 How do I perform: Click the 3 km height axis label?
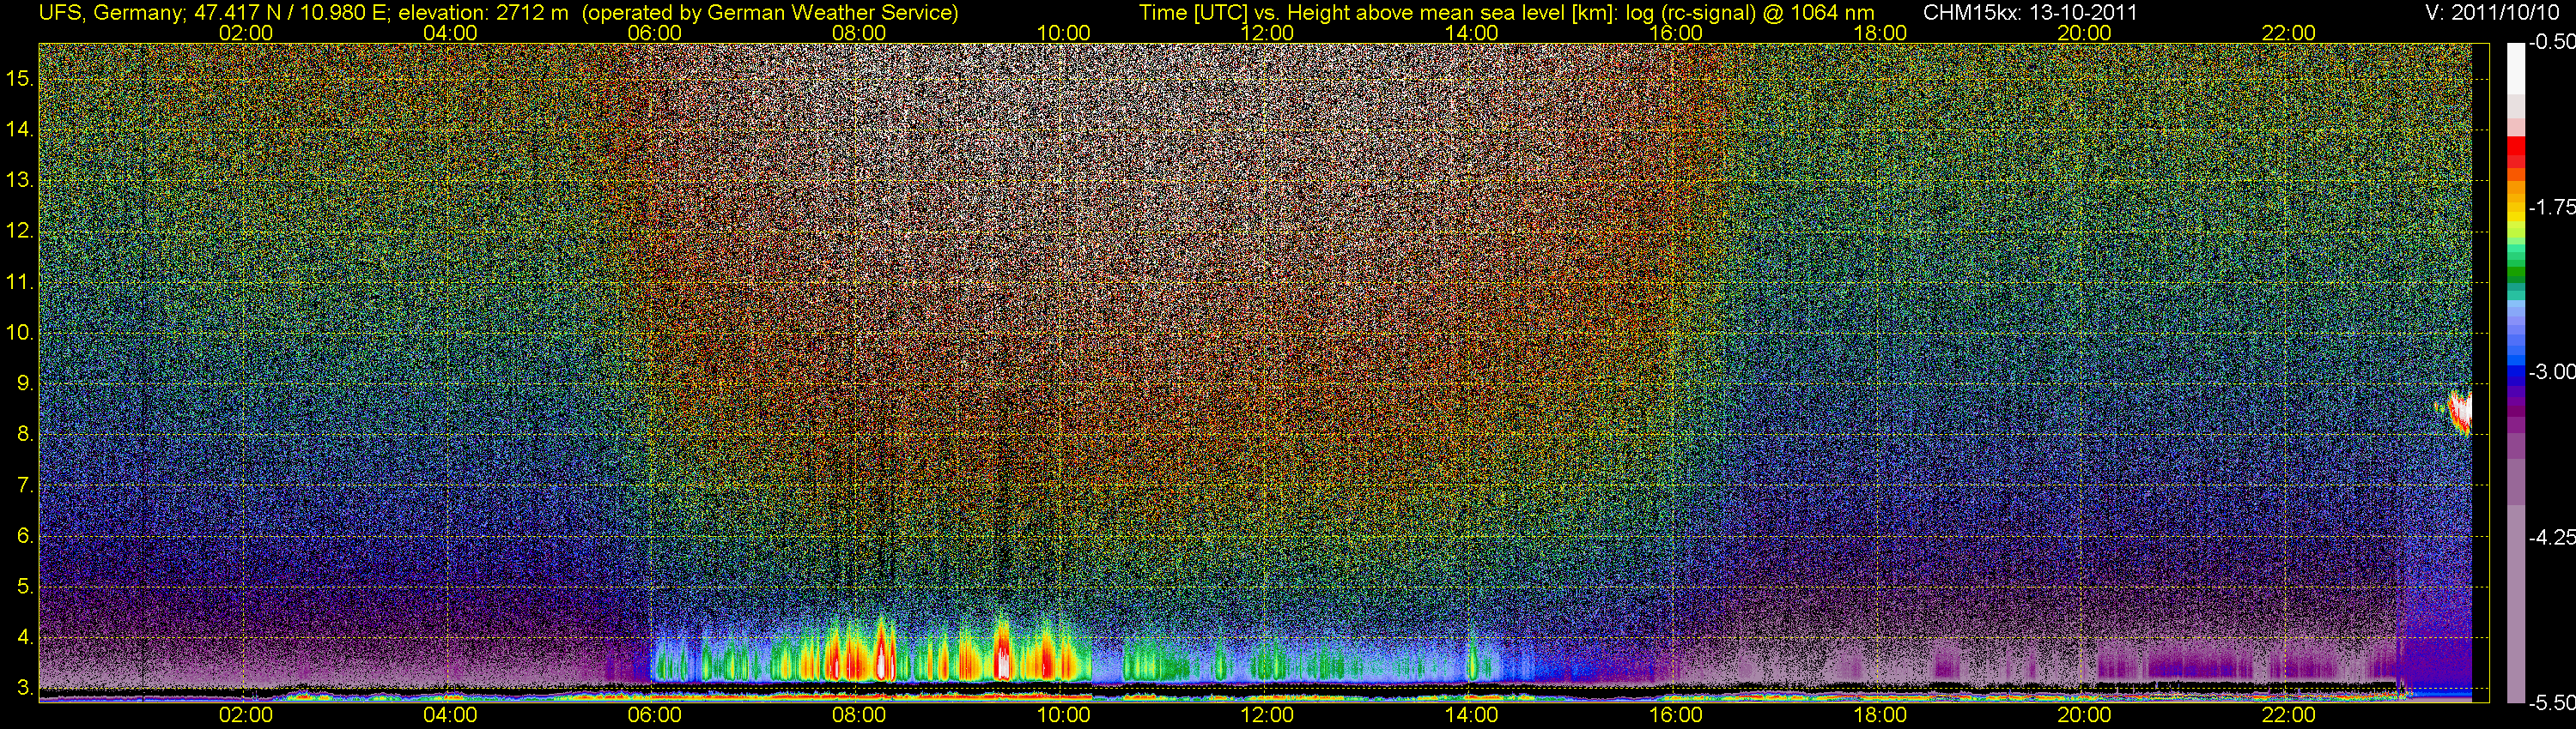point(24,688)
